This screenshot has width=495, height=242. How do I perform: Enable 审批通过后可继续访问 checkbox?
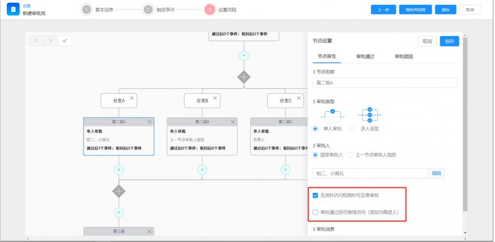pyautogui.click(x=316, y=212)
